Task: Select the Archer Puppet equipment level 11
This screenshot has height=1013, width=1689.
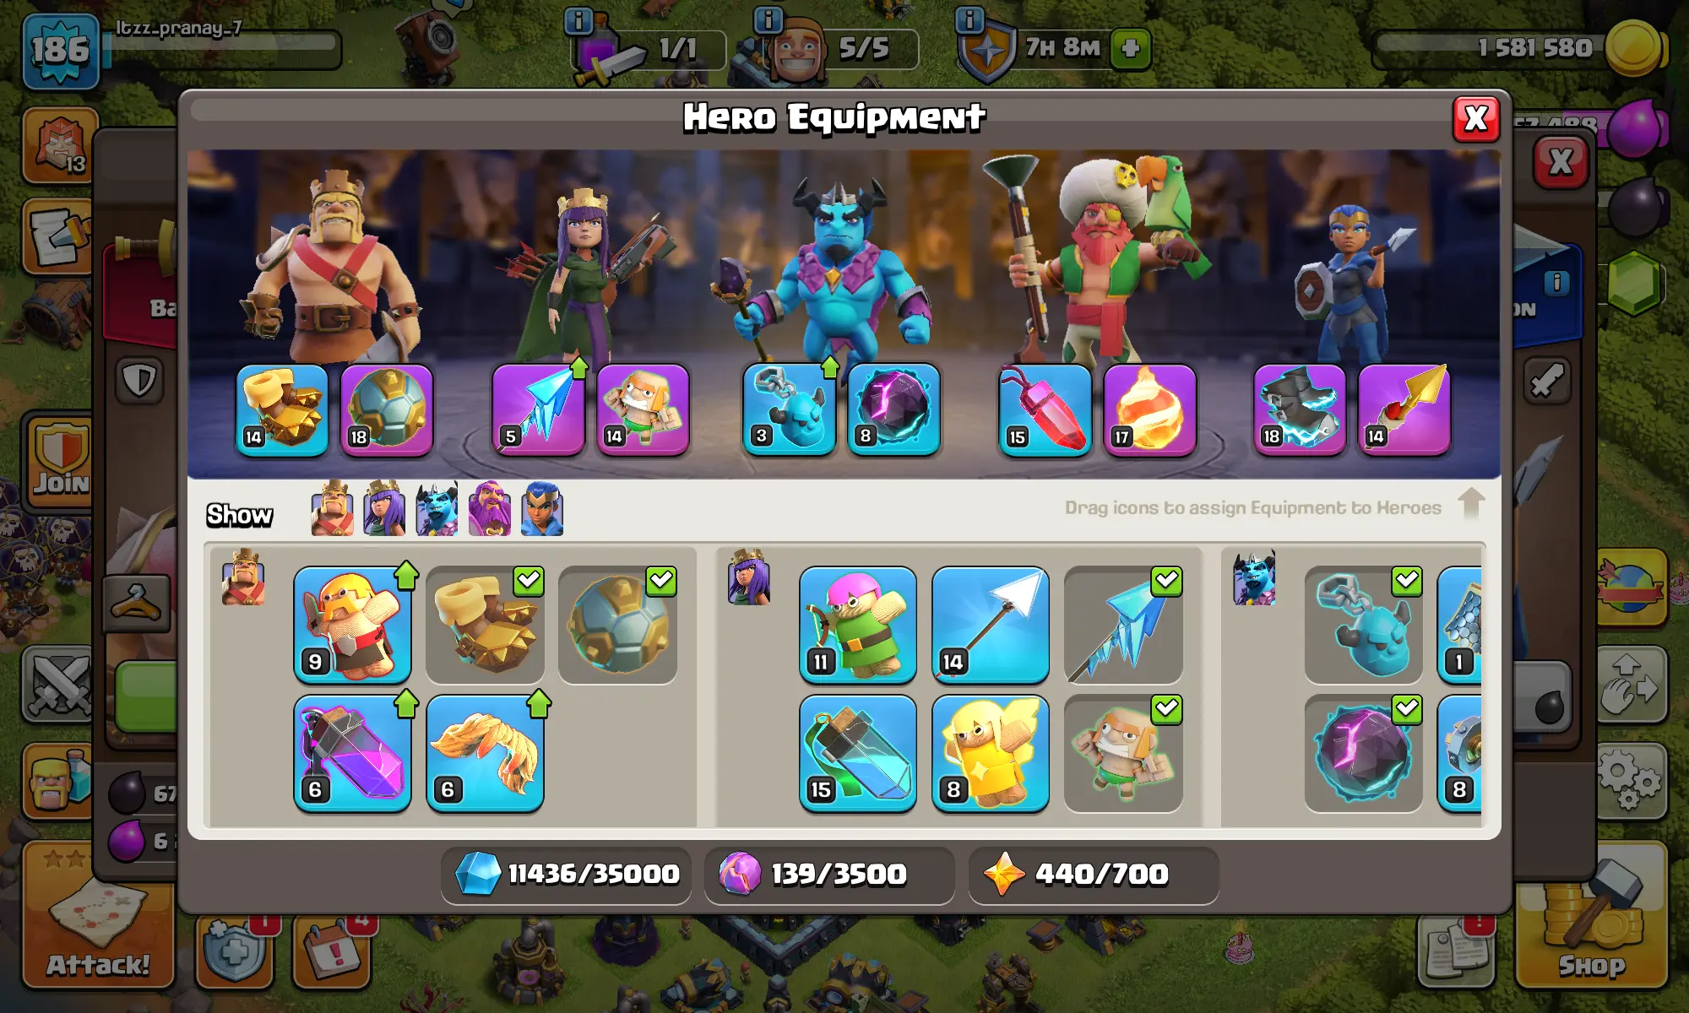Action: (857, 624)
